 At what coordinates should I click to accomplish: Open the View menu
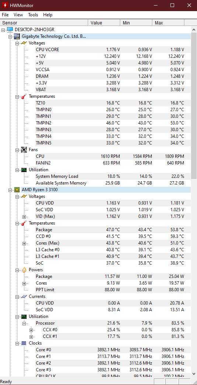18,15
